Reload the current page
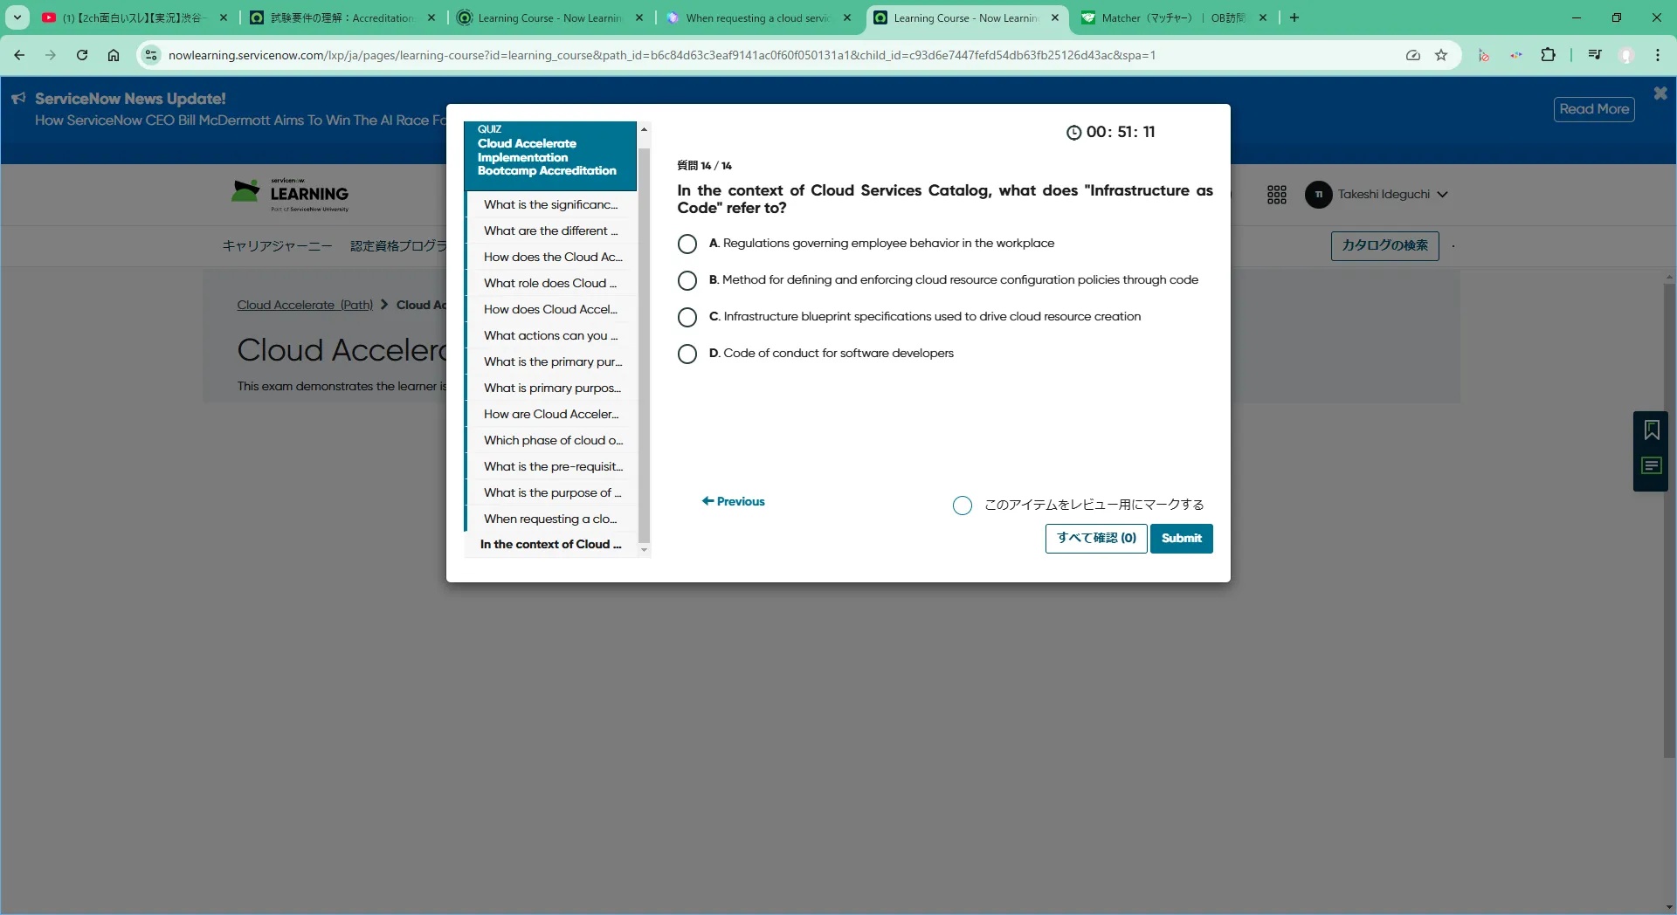The image size is (1677, 915). 82,55
